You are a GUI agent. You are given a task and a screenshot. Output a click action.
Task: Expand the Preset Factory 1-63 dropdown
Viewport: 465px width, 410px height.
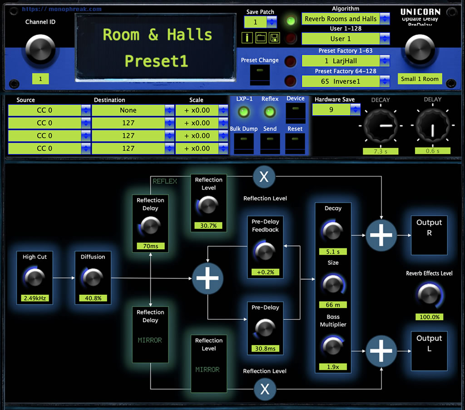346,61
